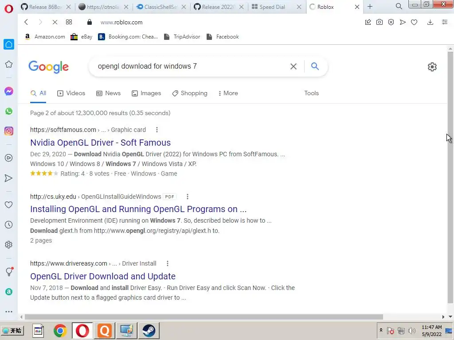The image size is (454, 340).
Task: Click the blue Google search magnifier button
Action: pyautogui.click(x=315, y=66)
